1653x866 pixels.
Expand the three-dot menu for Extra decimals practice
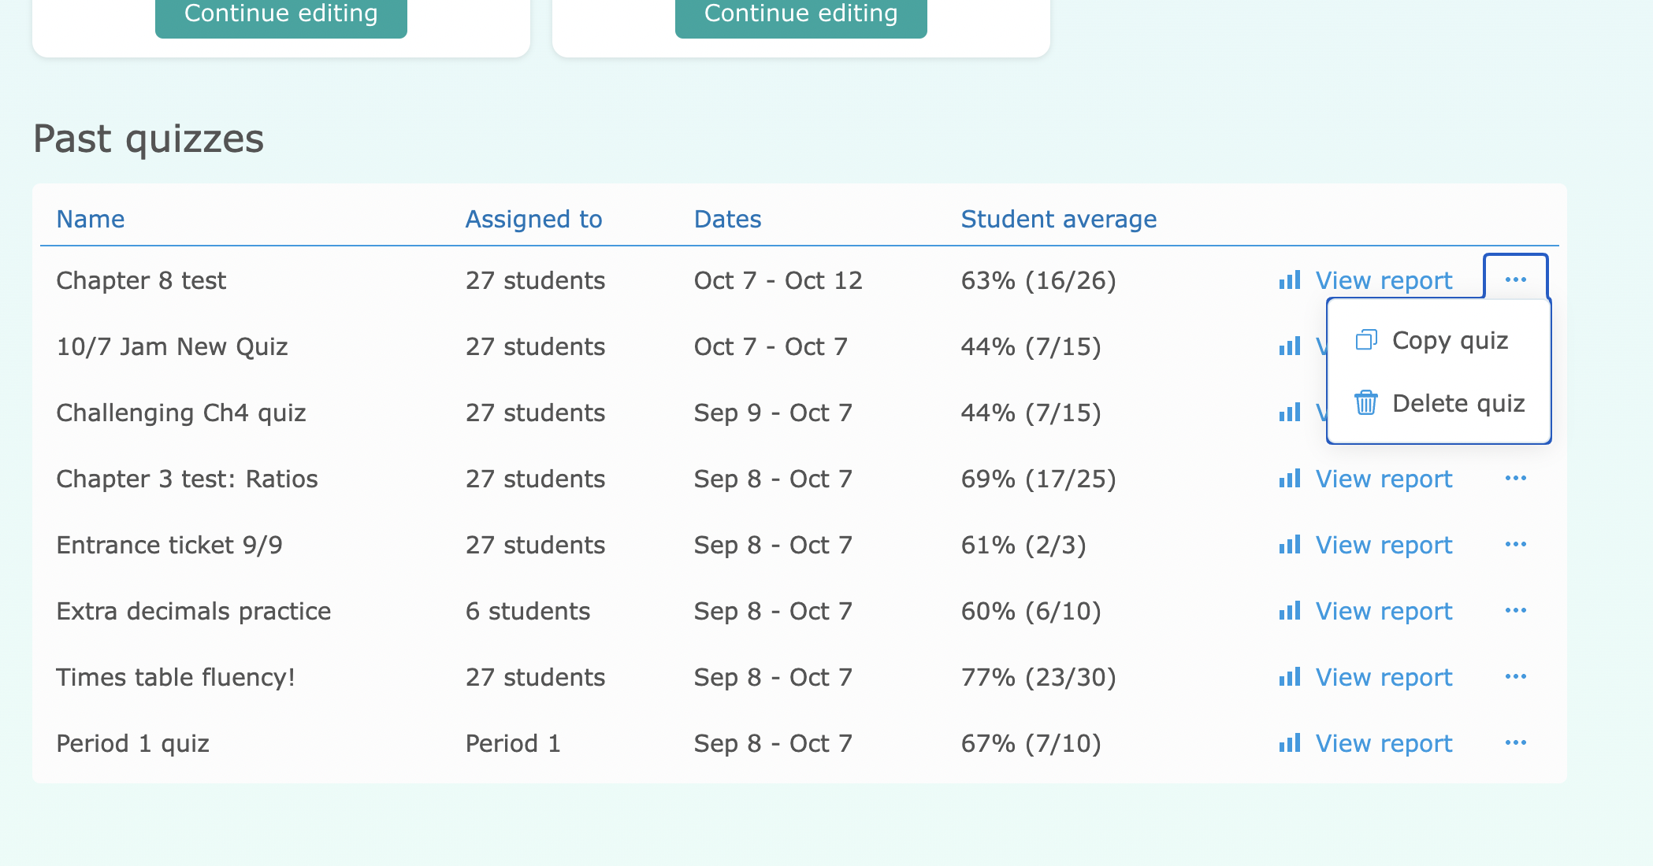(x=1516, y=611)
